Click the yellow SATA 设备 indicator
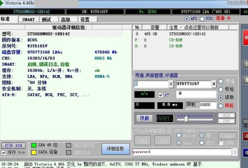Image resolution: width=248 pixels, height=168 pixels. [34, 152]
